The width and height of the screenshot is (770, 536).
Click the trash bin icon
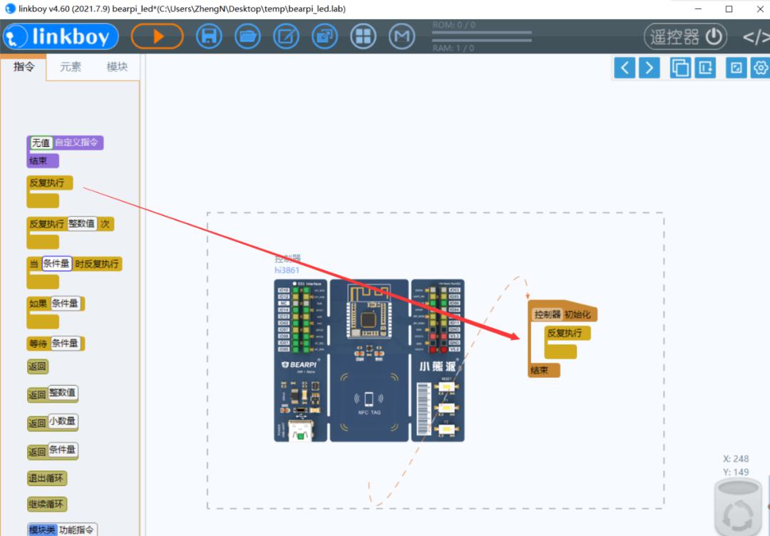(738, 508)
